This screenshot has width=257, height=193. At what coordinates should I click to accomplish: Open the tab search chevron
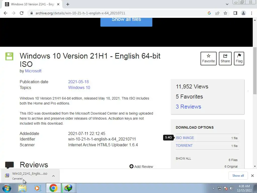pos(227,4)
